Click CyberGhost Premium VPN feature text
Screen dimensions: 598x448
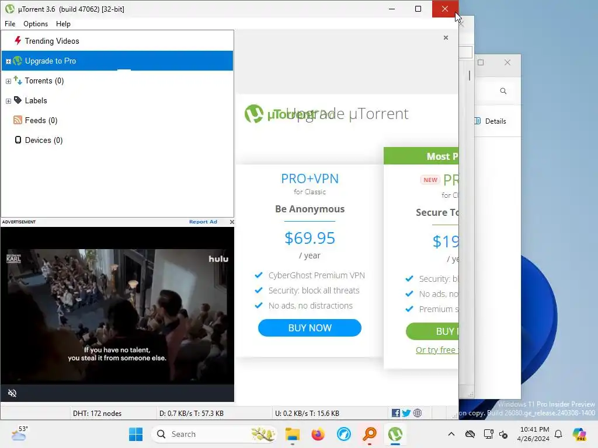point(317,275)
